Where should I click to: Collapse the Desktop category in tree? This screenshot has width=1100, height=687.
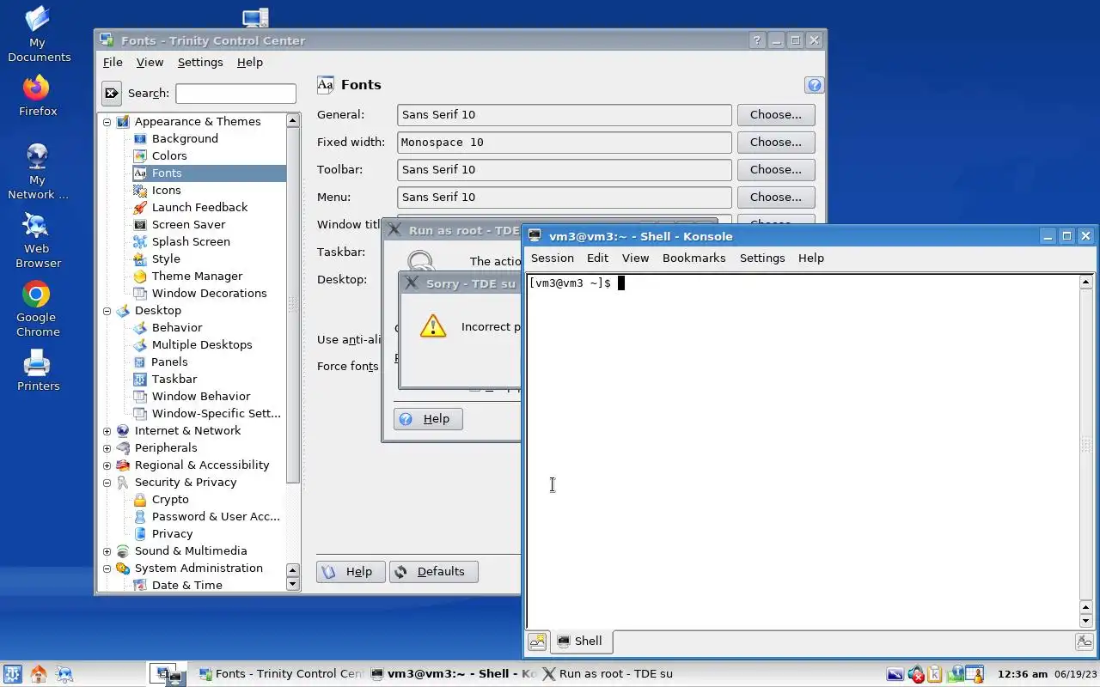click(107, 310)
